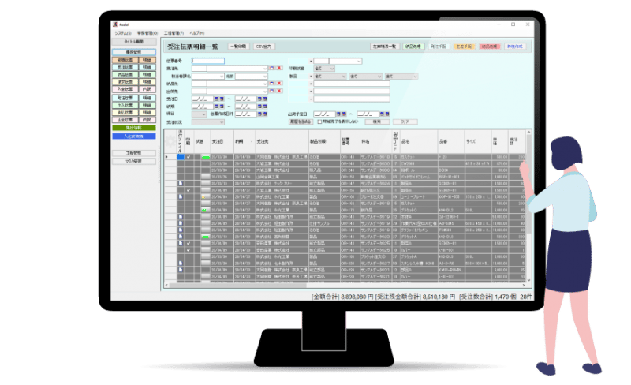Open calendar picker for 出荷予定日 start date
This screenshot has width=631, height=385.
339,114
